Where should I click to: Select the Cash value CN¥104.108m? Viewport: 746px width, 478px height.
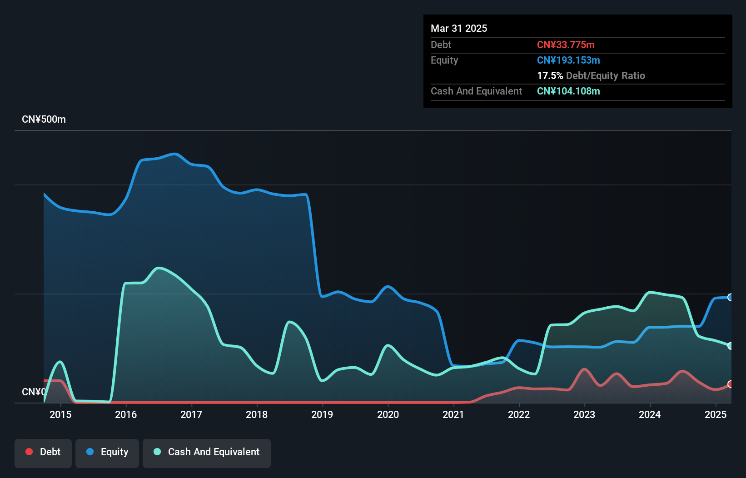click(x=568, y=91)
